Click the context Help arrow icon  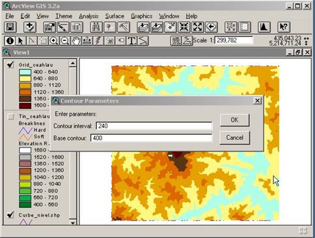pos(284,27)
